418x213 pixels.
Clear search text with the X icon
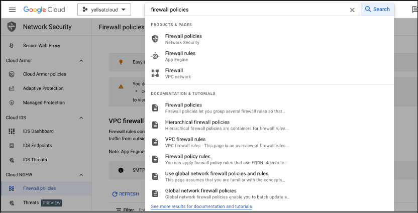(352, 10)
